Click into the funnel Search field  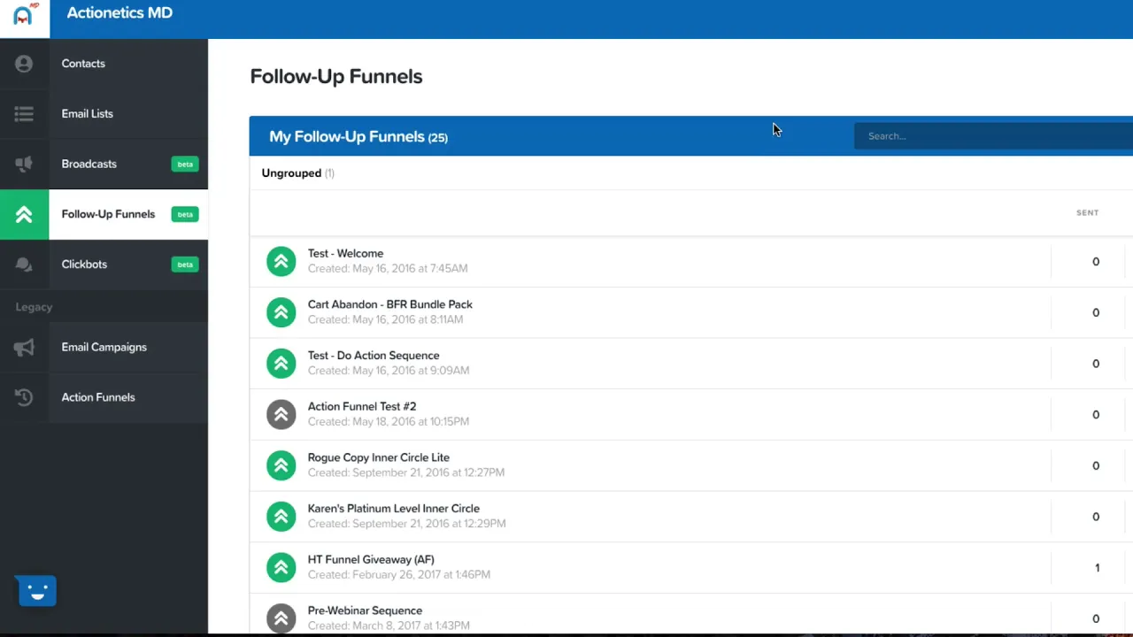coord(993,136)
